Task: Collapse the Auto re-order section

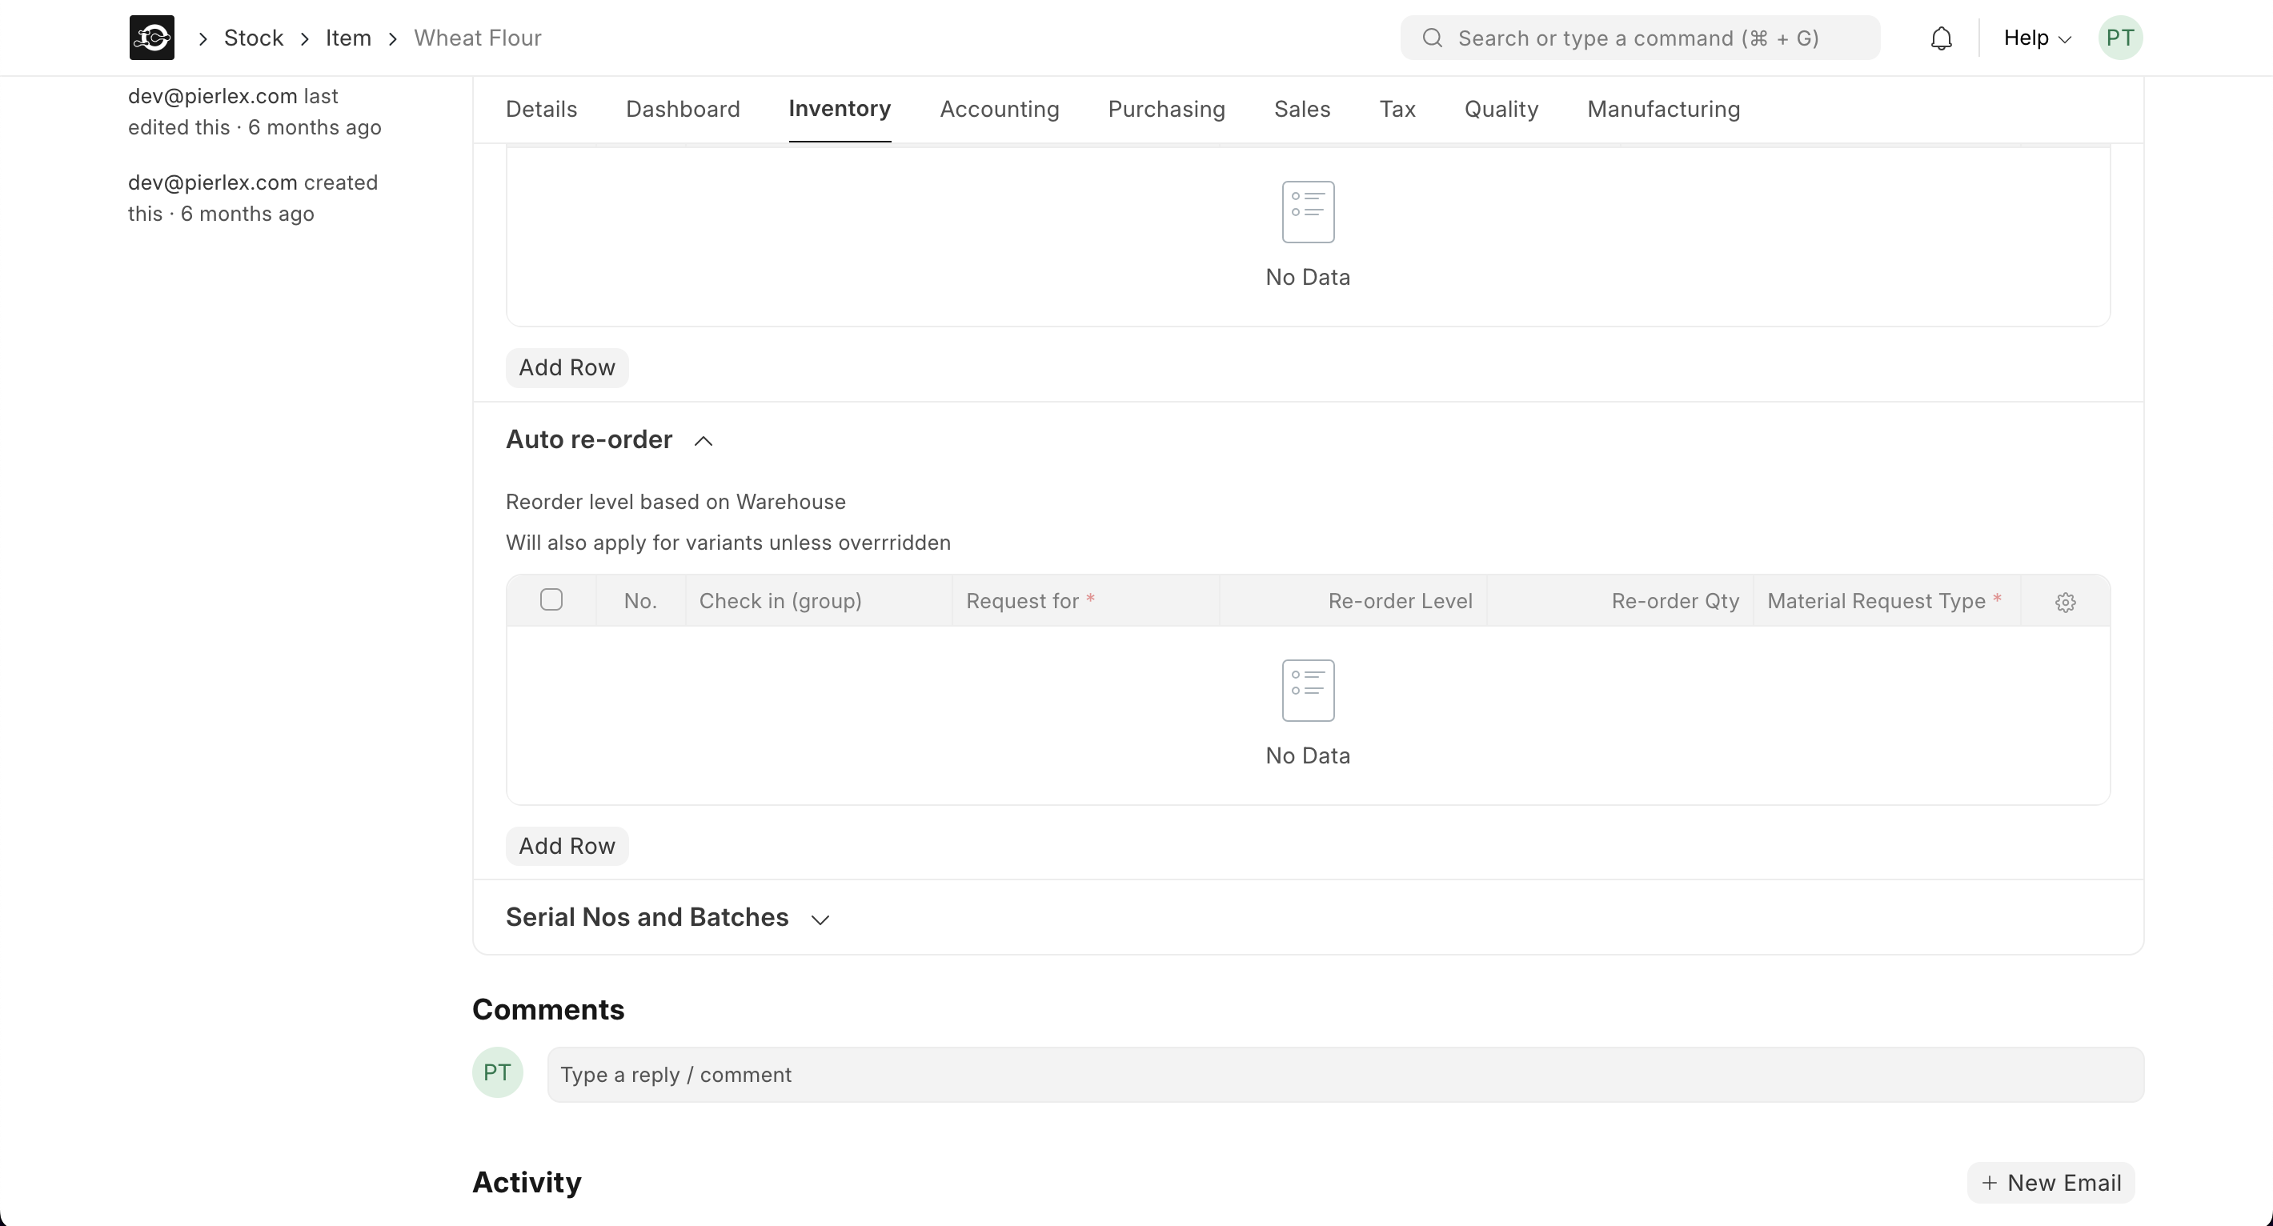Action: pyautogui.click(x=704, y=441)
